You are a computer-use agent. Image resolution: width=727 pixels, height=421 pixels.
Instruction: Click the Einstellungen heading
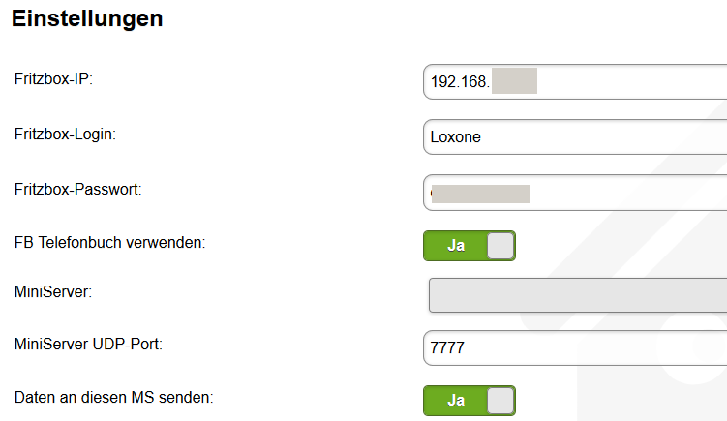[87, 18]
